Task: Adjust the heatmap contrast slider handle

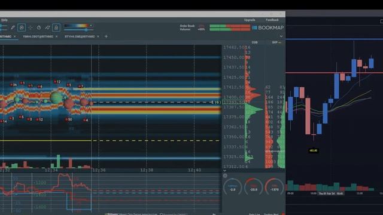Action: click(x=86, y=30)
